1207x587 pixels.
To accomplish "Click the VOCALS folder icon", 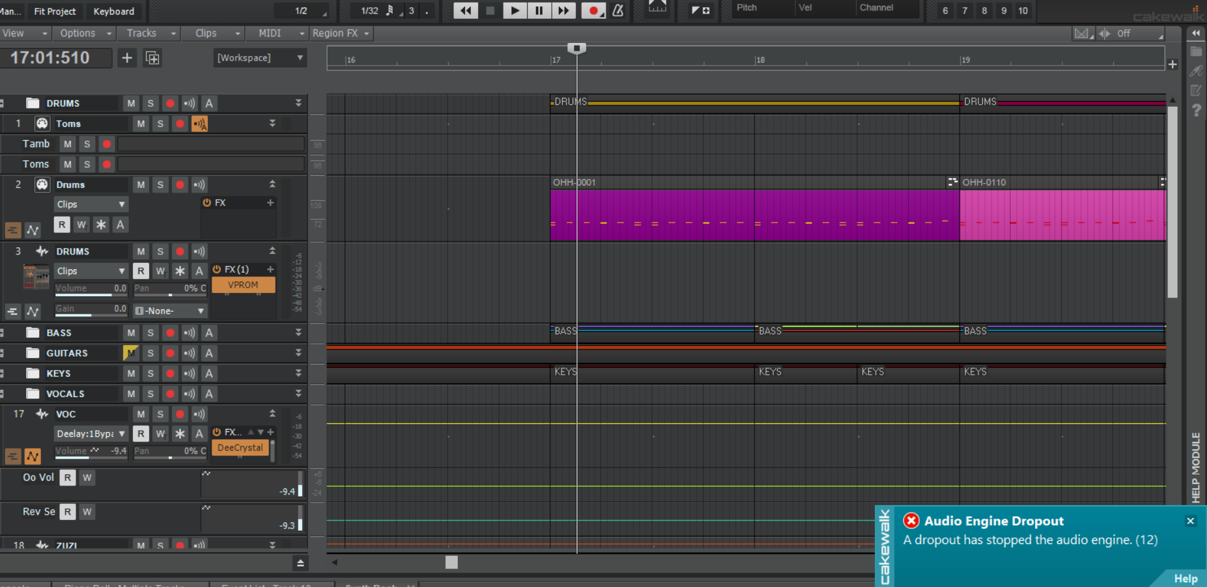I will click(33, 394).
